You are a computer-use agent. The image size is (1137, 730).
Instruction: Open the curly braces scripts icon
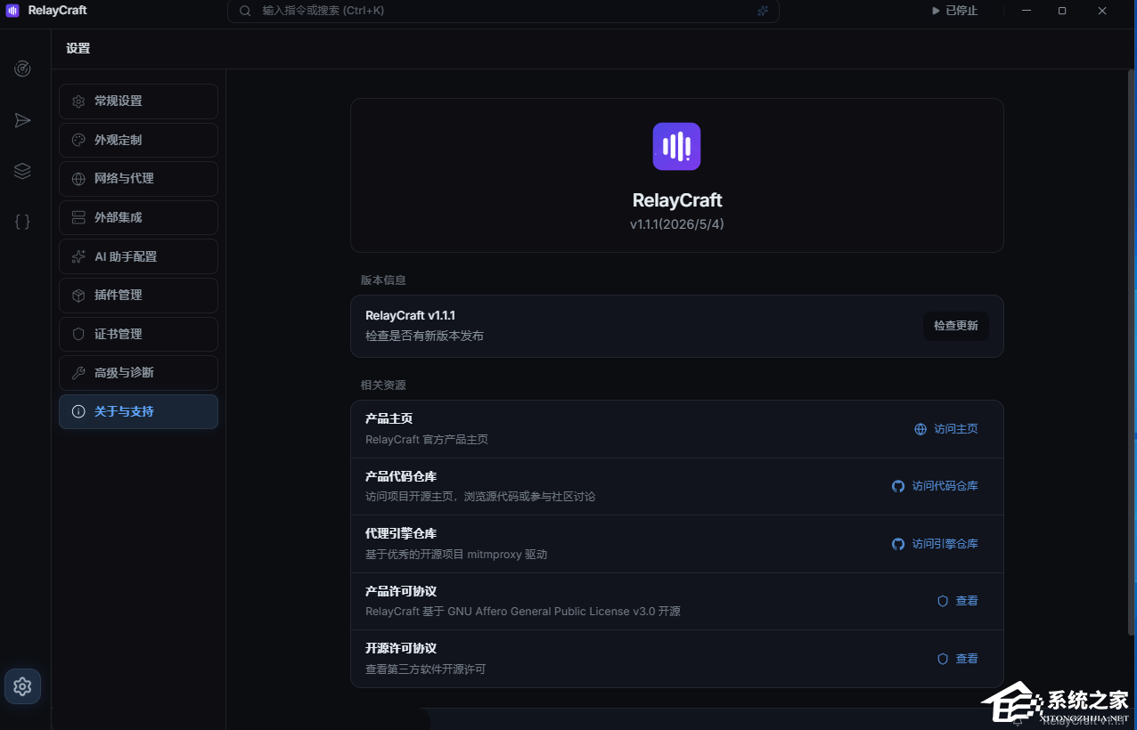pyautogui.click(x=22, y=222)
